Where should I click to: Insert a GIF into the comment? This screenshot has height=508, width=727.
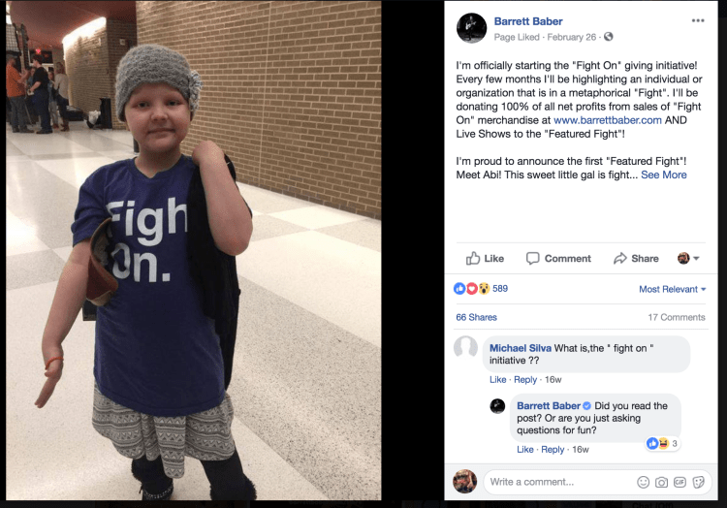pos(680,482)
